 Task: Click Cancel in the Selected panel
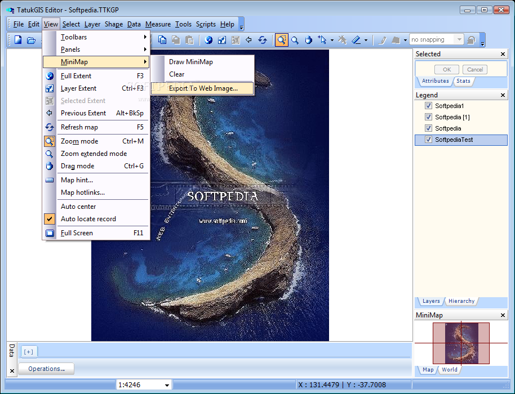click(x=475, y=70)
